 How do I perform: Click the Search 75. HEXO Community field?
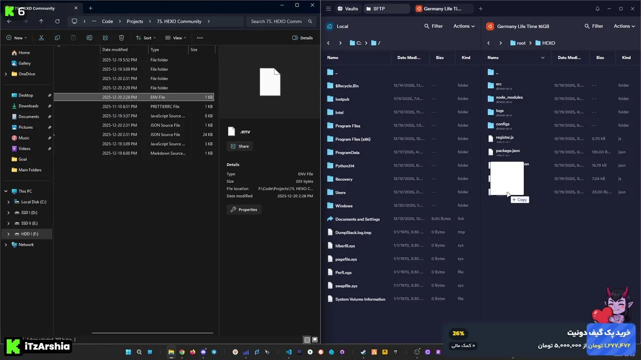coord(279,21)
